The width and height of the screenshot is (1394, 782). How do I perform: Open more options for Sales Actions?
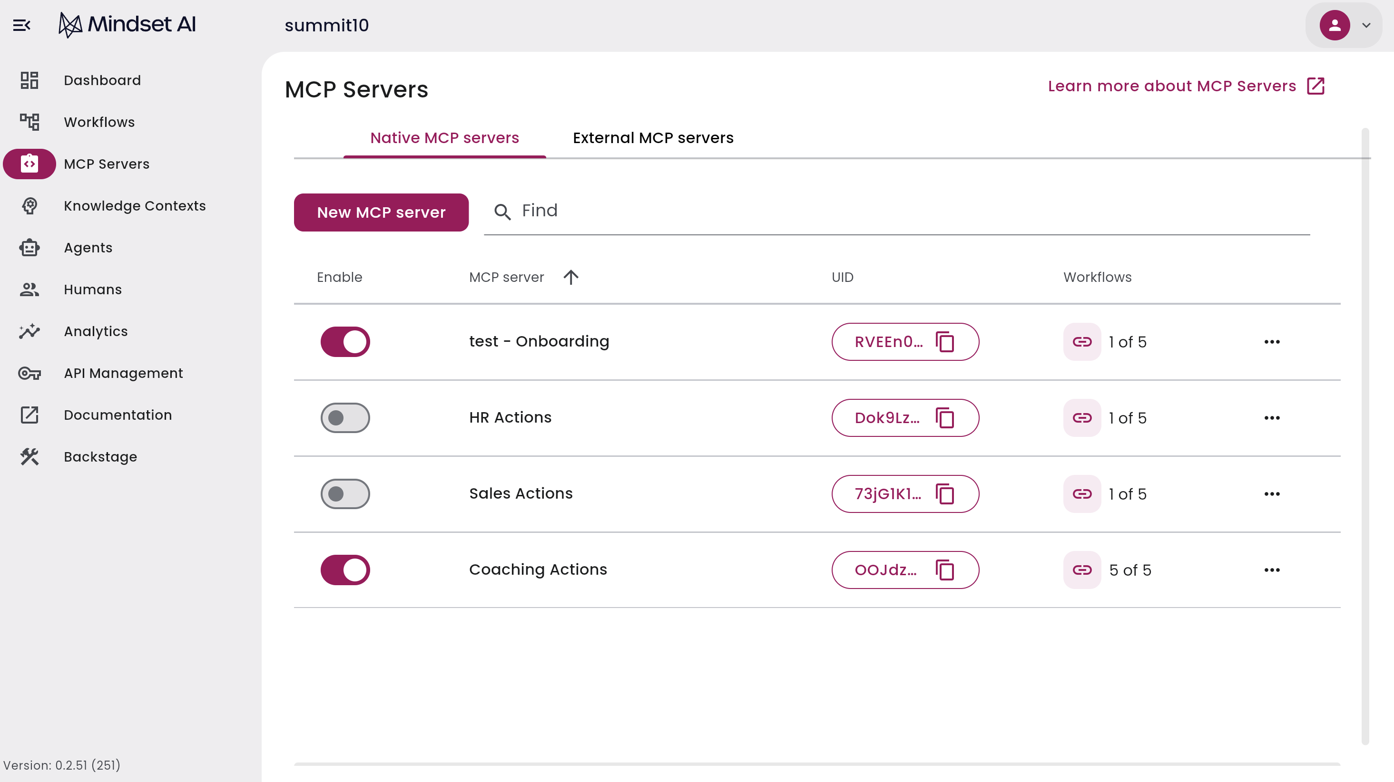pyautogui.click(x=1272, y=493)
